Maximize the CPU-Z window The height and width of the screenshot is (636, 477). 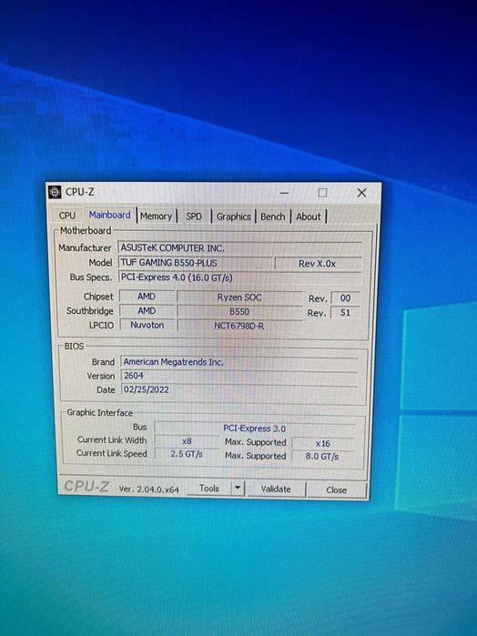pyautogui.click(x=323, y=193)
